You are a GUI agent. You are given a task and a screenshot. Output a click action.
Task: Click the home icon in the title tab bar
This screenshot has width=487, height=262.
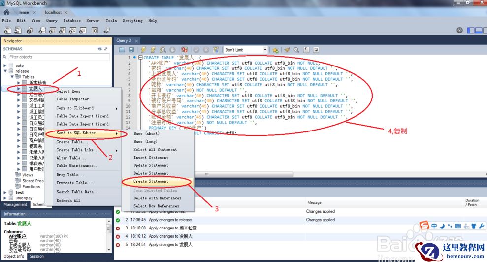point(6,11)
